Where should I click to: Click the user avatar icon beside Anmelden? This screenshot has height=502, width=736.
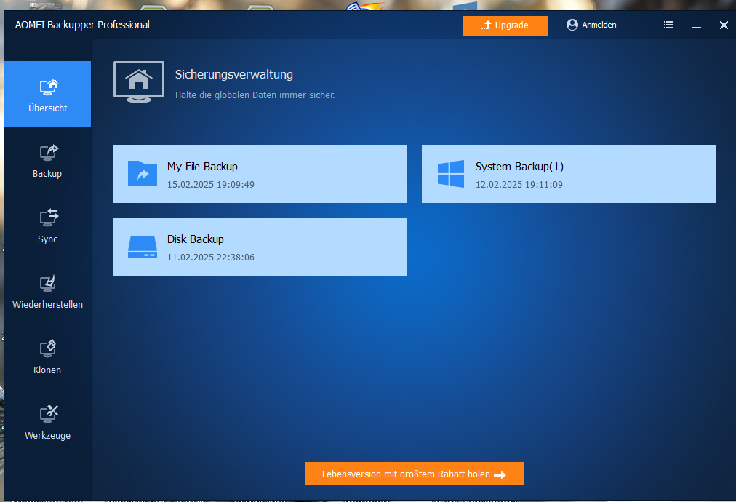click(x=572, y=25)
